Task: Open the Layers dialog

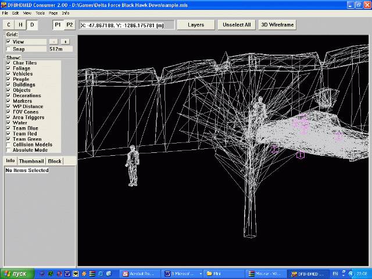Action: point(196,24)
